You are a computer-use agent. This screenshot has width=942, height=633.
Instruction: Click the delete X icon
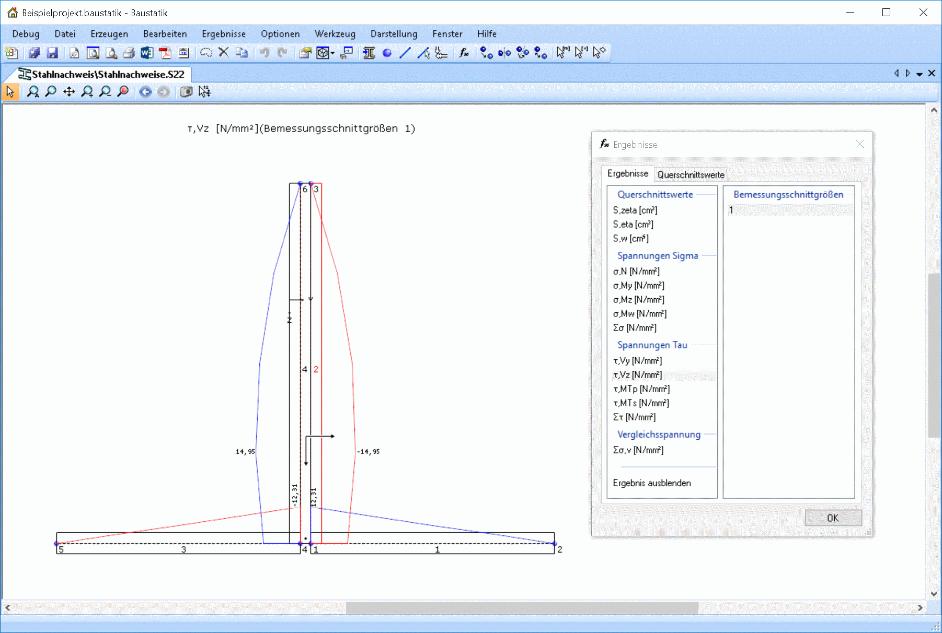coord(224,53)
